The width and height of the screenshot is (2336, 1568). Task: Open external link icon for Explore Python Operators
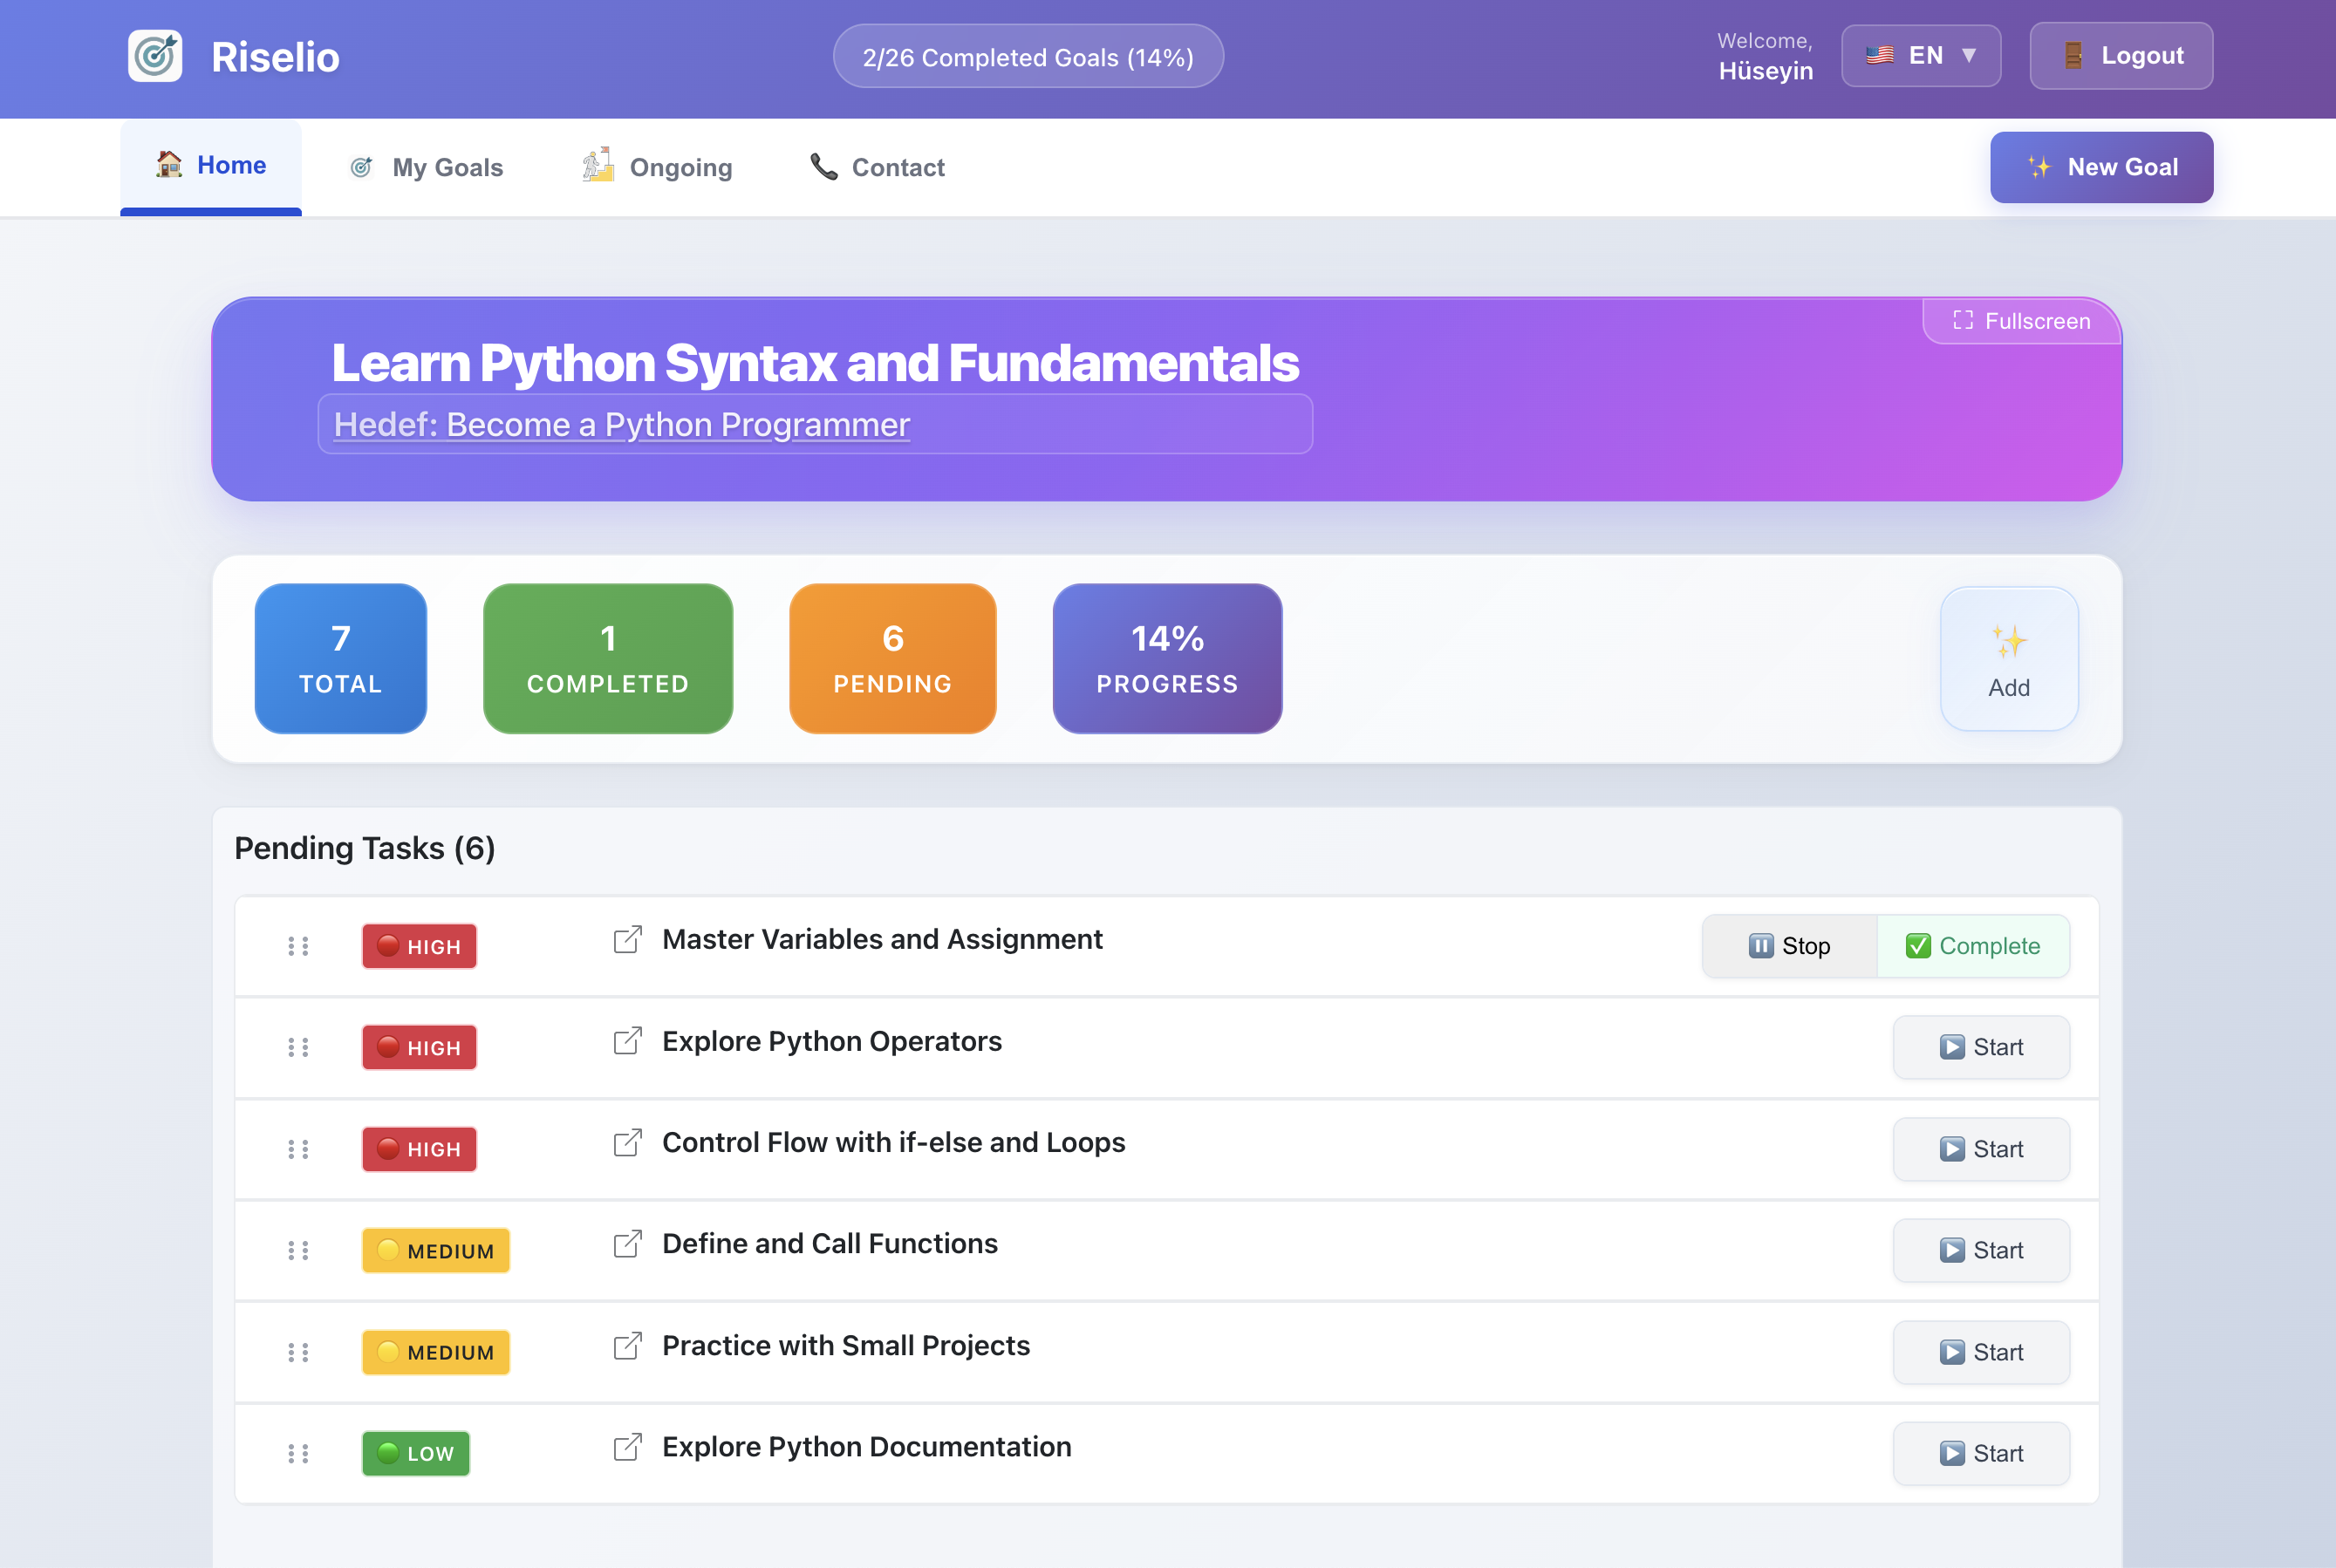627,1041
